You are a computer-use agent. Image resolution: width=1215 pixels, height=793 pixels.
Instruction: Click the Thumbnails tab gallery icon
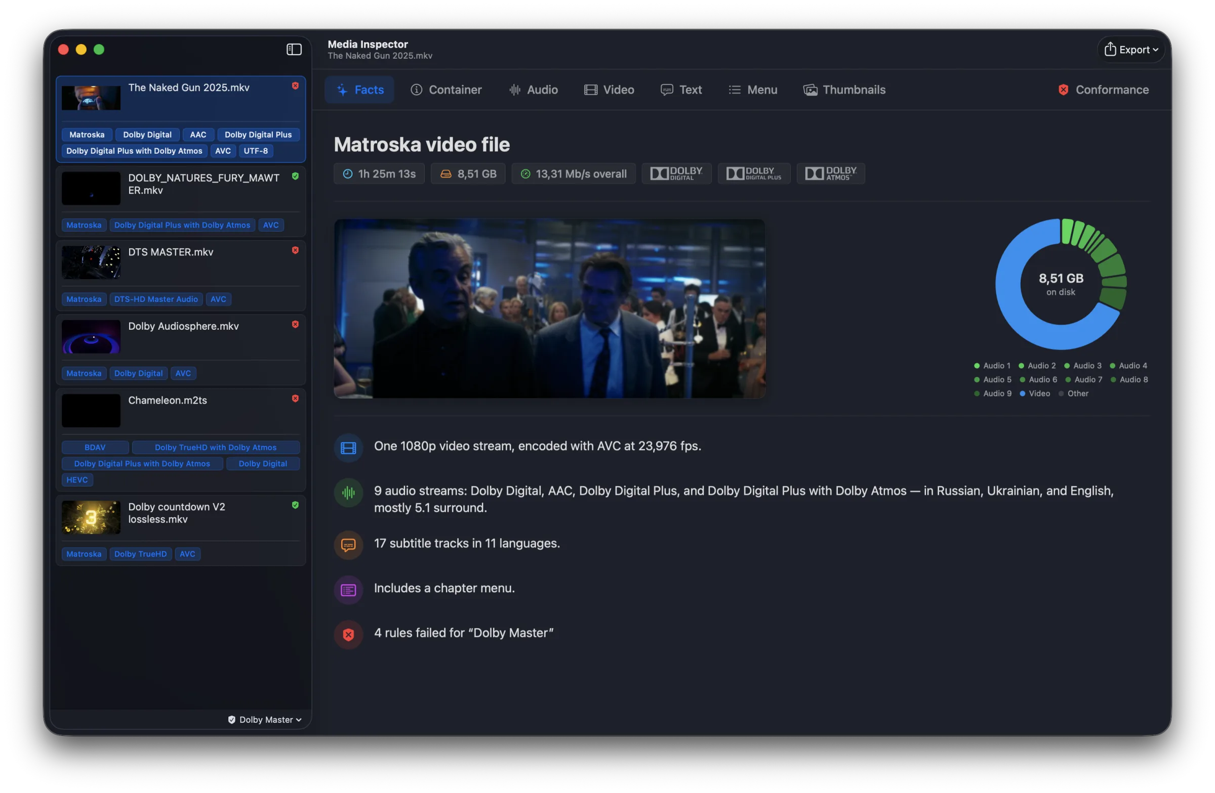pos(810,90)
